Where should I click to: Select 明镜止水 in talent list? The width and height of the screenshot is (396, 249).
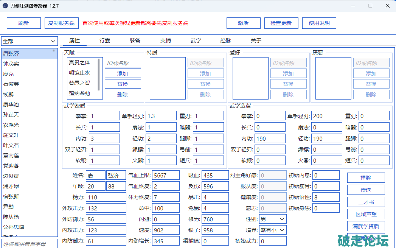click(x=79, y=73)
